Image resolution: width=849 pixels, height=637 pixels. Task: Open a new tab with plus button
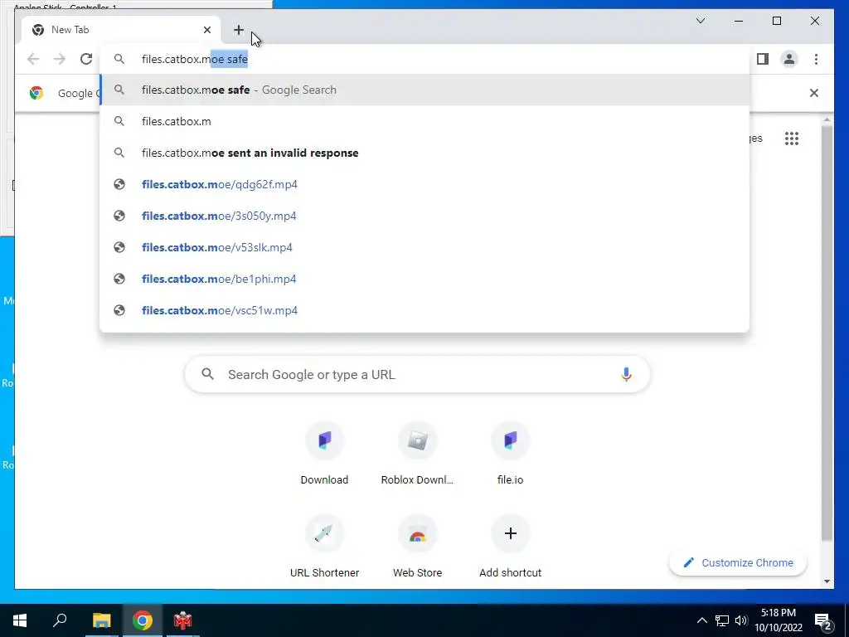pos(239,30)
